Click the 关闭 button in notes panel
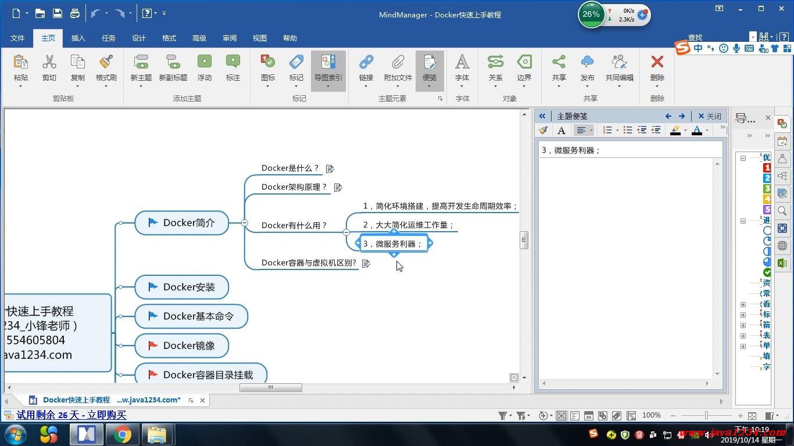Viewport: 794px width, 446px height. click(x=710, y=116)
